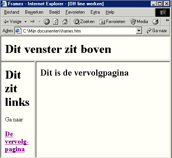The width and height of the screenshot is (172, 158).
Task: Open the Media toolbar panel
Action: (139, 22)
